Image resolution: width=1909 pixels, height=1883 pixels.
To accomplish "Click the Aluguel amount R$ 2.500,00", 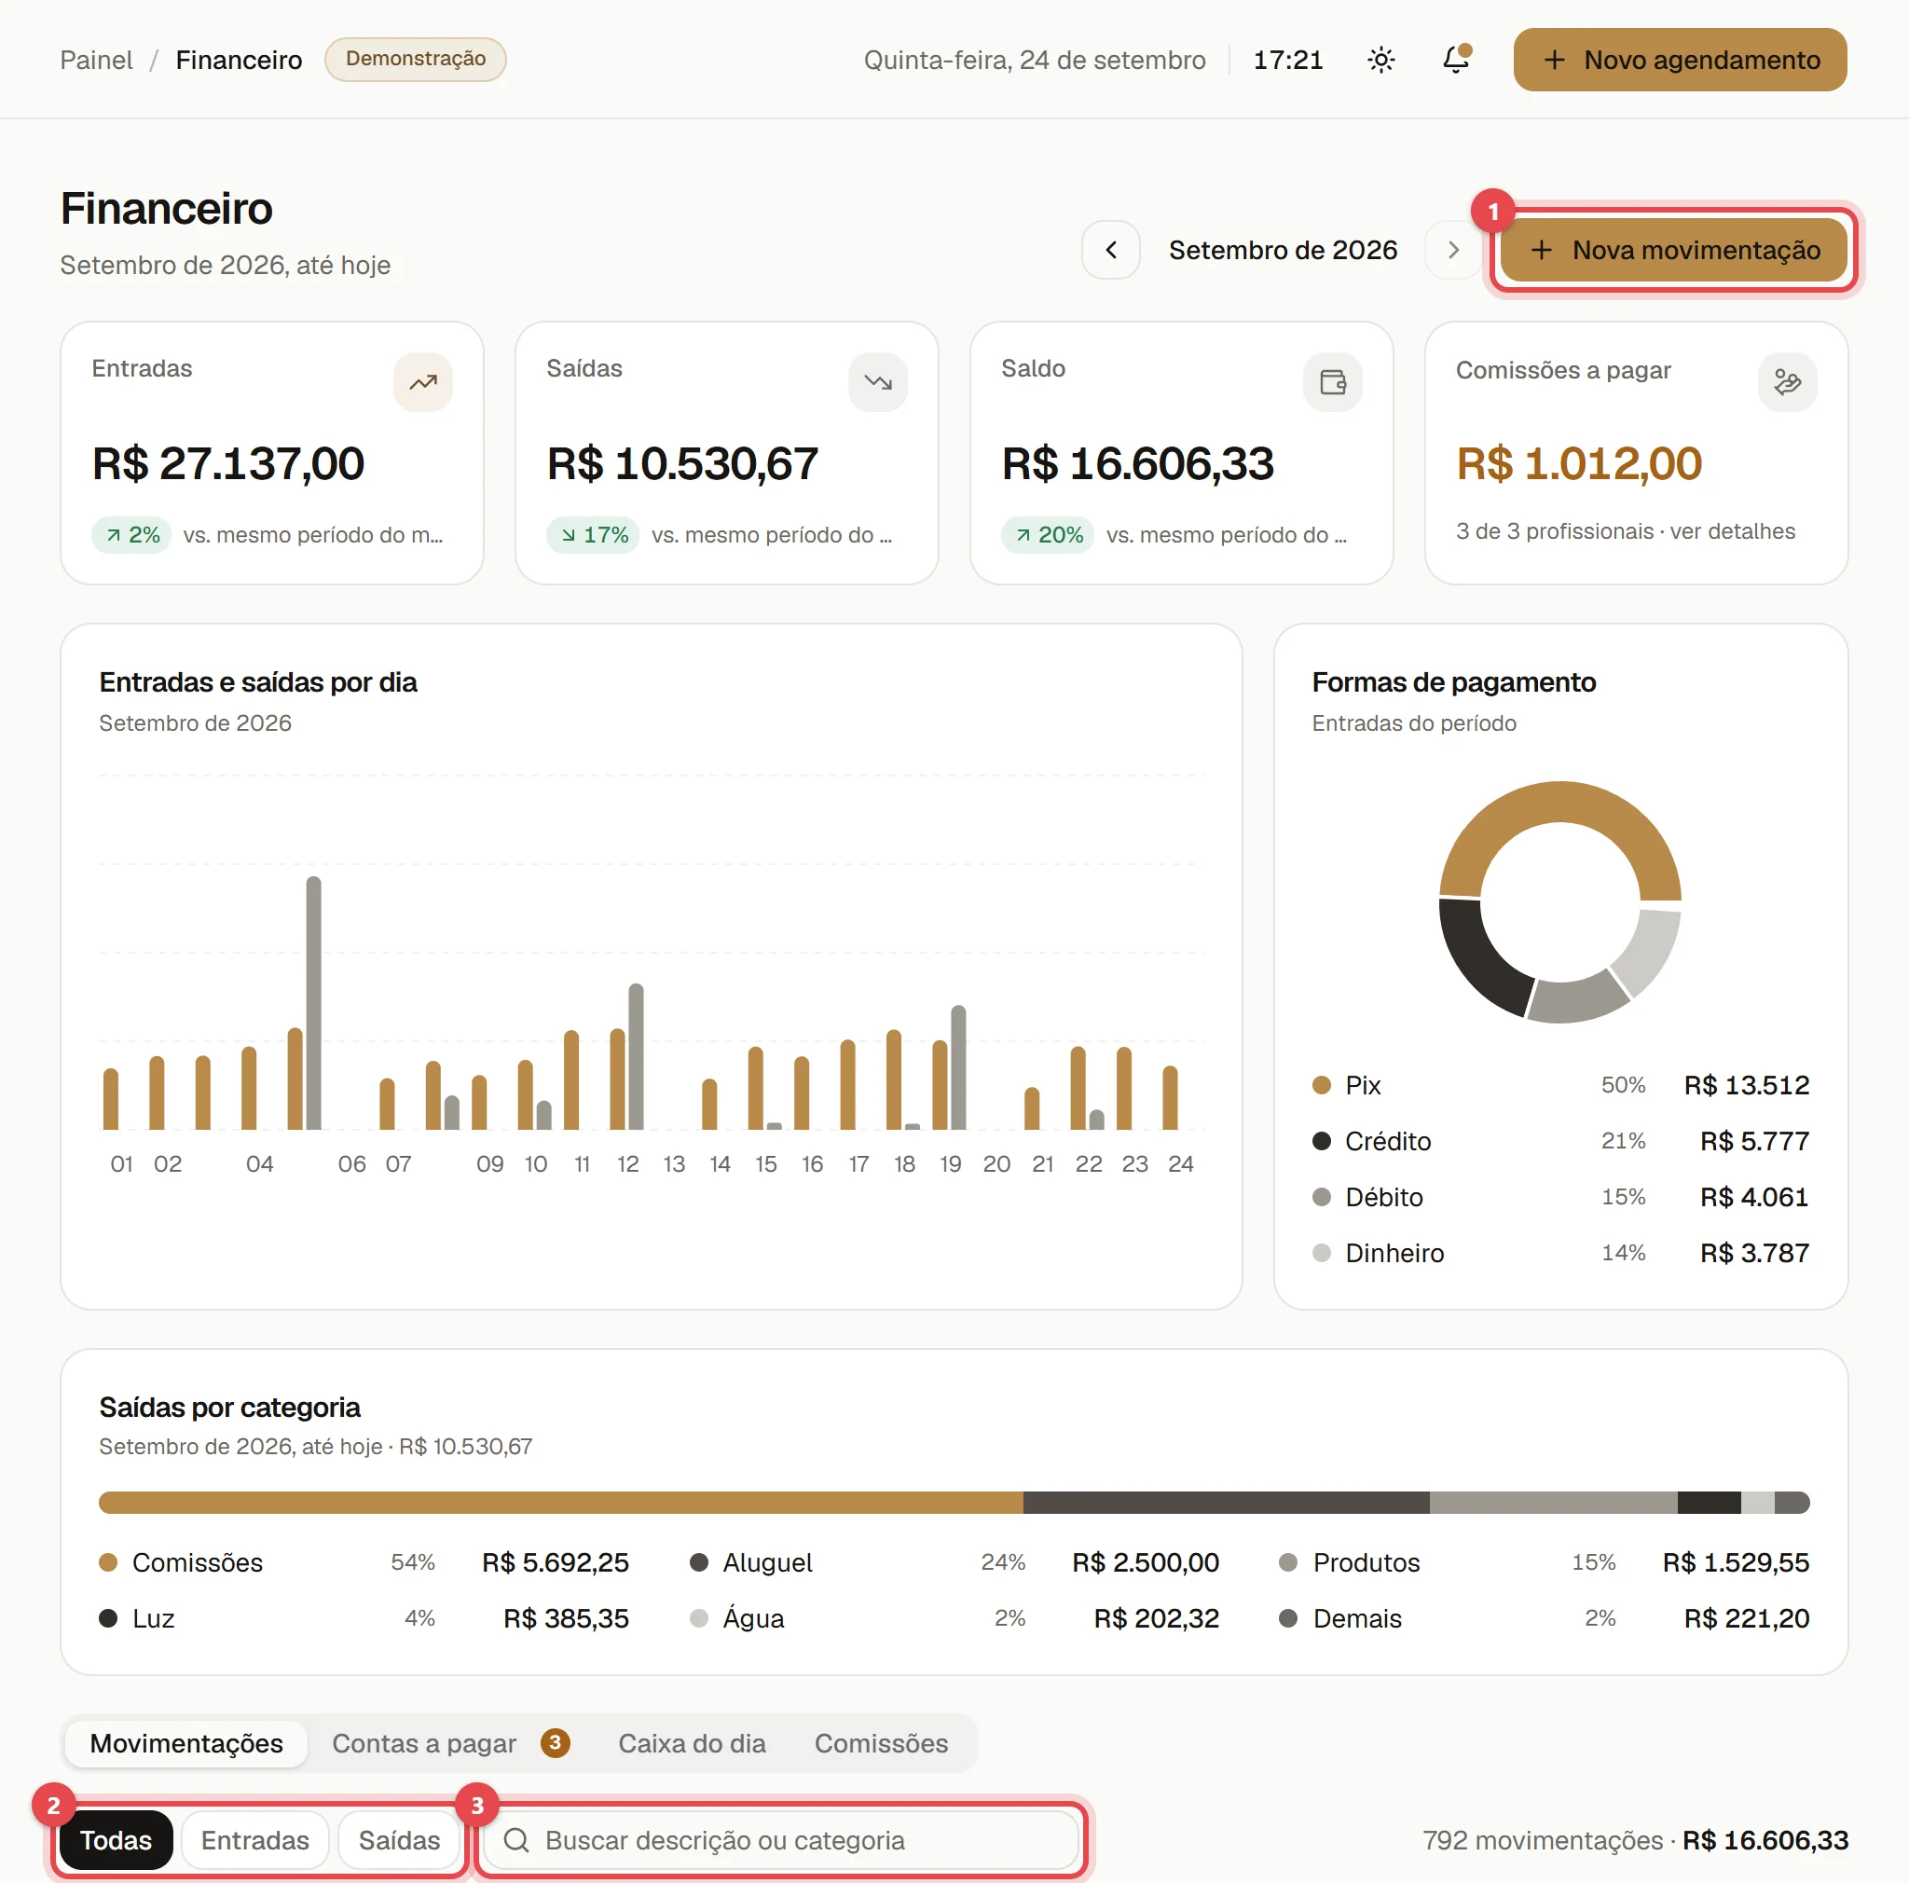I will [1146, 1562].
